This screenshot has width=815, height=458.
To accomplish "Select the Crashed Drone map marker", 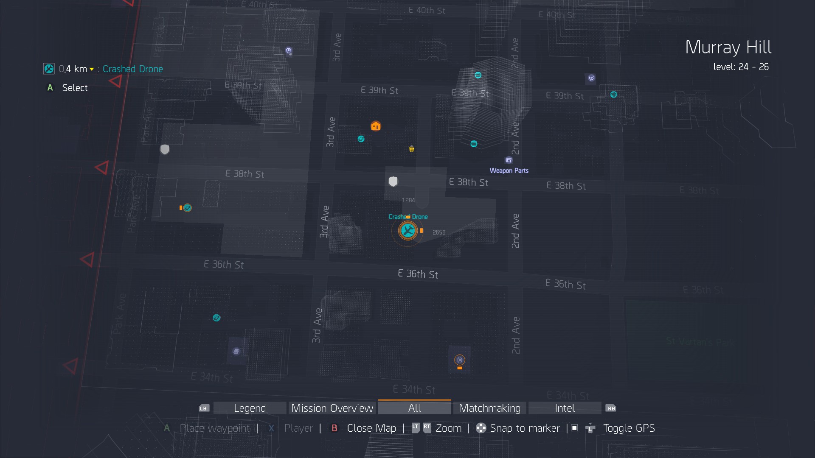I will click(408, 231).
